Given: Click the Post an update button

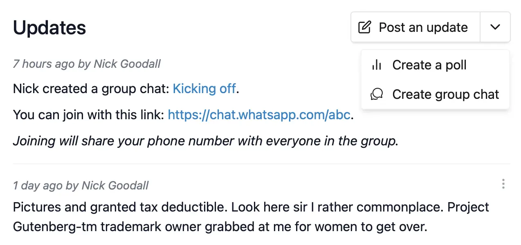Looking at the screenshot, I should [x=415, y=27].
